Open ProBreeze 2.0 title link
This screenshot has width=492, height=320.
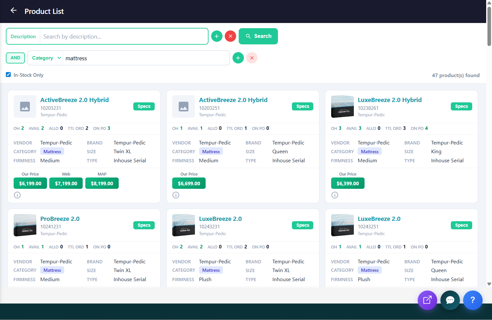[60, 219]
